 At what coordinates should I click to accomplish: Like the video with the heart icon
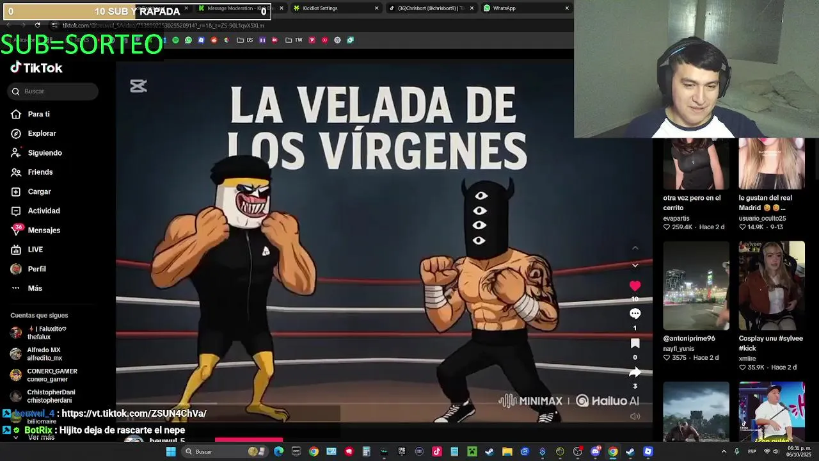point(635,286)
